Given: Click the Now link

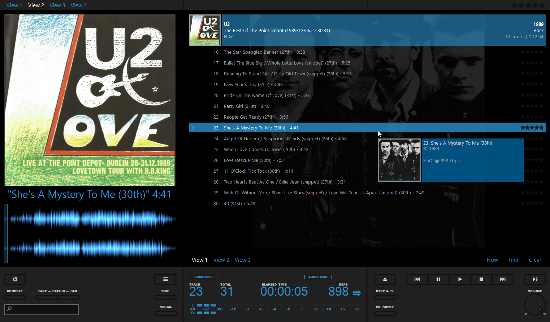Looking at the screenshot, I should (492, 260).
